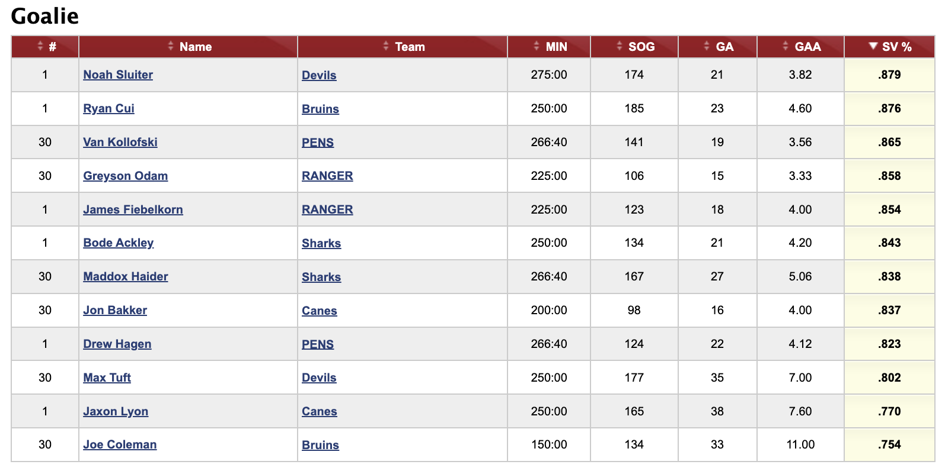945x471 pixels.
Task: Open Van Kollofski's player link
Action: pyautogui.click(x=120, y=142)
